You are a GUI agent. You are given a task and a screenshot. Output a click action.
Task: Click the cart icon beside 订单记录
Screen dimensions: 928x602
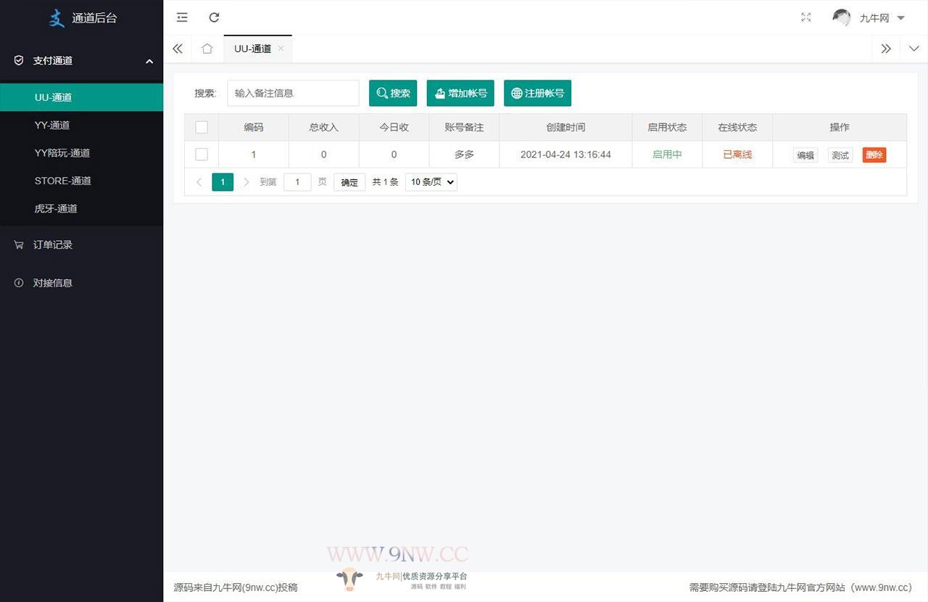coord(19,245)
